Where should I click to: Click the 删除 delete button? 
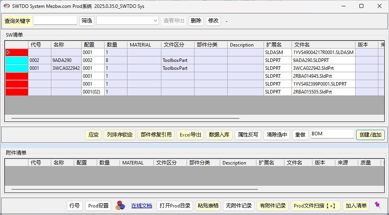[x=196, y=21]
